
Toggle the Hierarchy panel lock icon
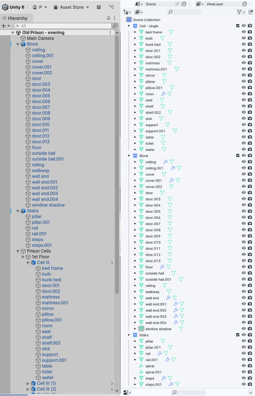pos(108,18)
